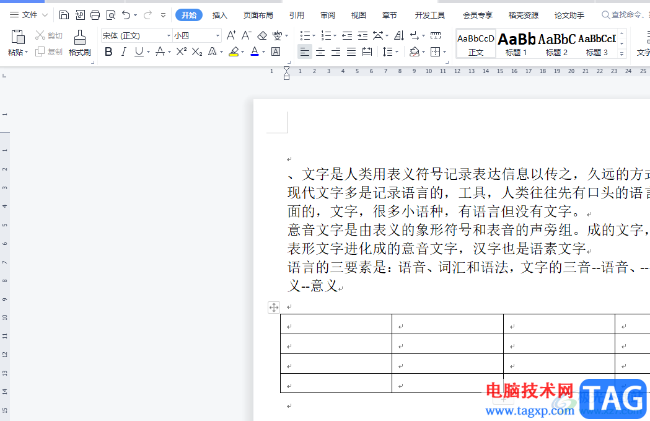Open the underline style dropdown arrow
This screenshot has height=421, width=650.
coord(148,52)
